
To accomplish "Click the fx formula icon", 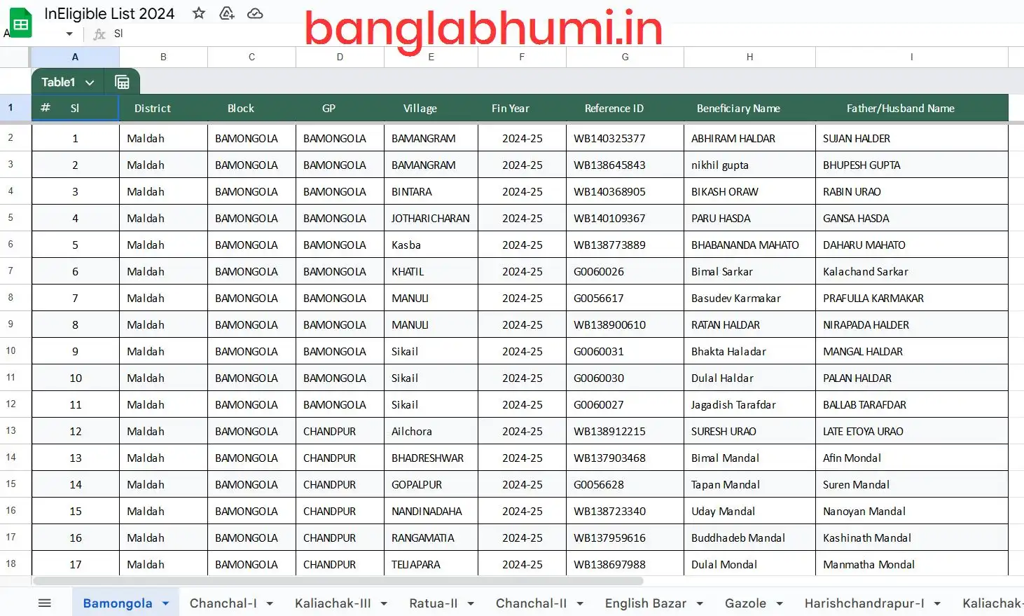I will click(x=99, y=34).
